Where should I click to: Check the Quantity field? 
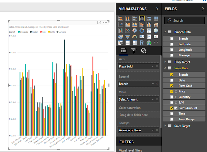point(172,97)
